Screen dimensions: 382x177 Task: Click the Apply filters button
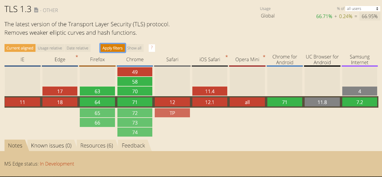point(113,48)
